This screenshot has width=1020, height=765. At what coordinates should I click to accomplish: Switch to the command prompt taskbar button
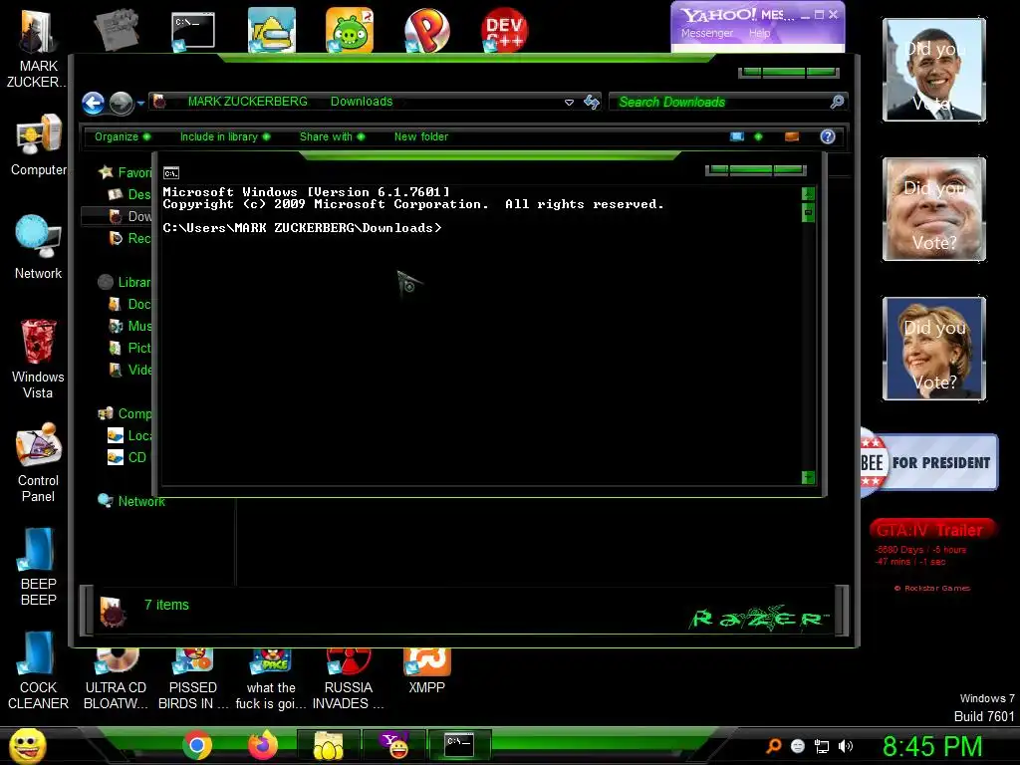click(x=459, y=745)
